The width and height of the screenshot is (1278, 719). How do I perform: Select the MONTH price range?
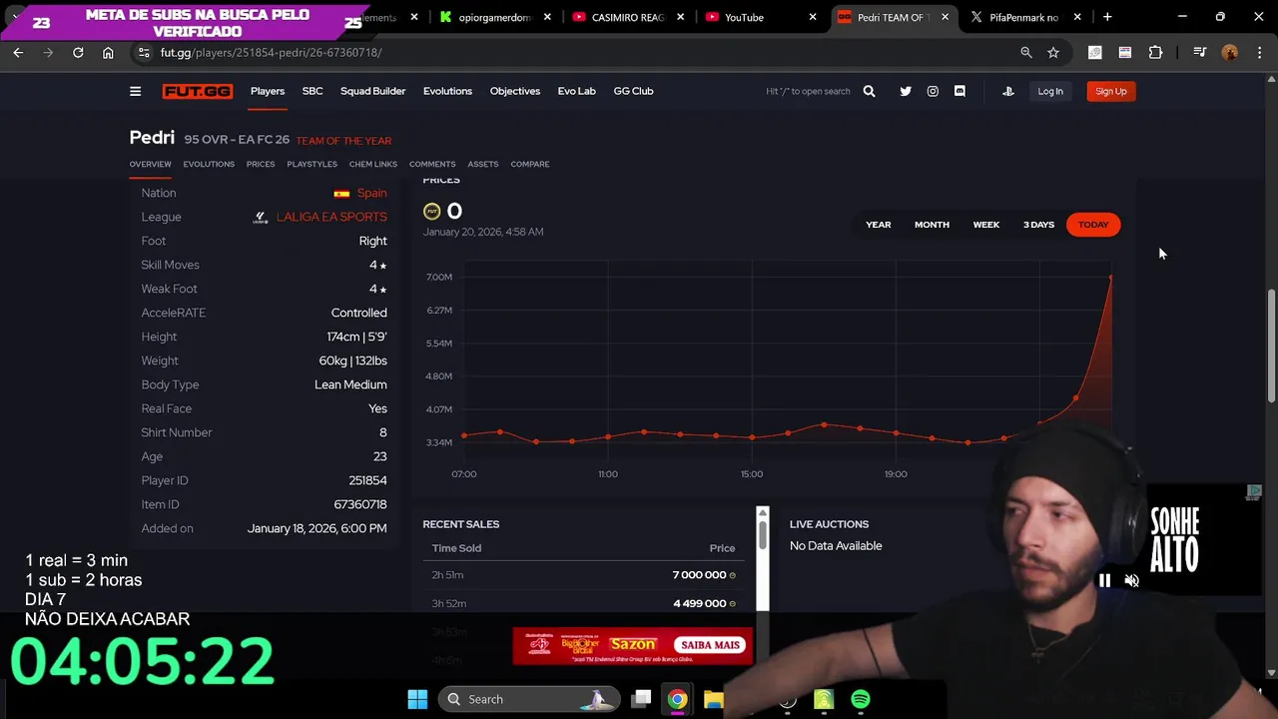point(932,225)
